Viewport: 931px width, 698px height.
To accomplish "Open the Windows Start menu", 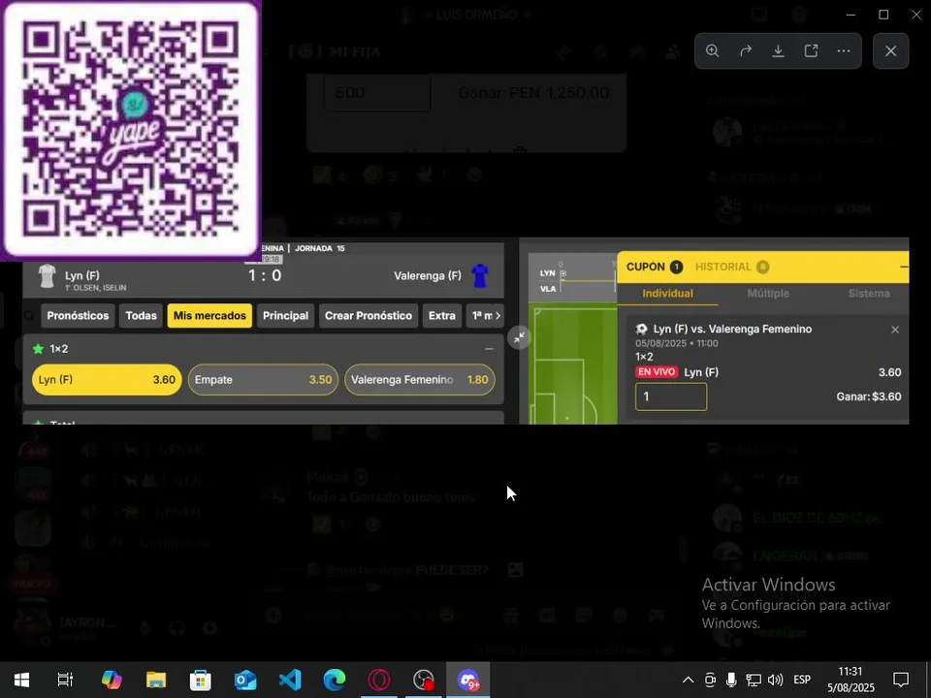I will (x=22, y=680).
